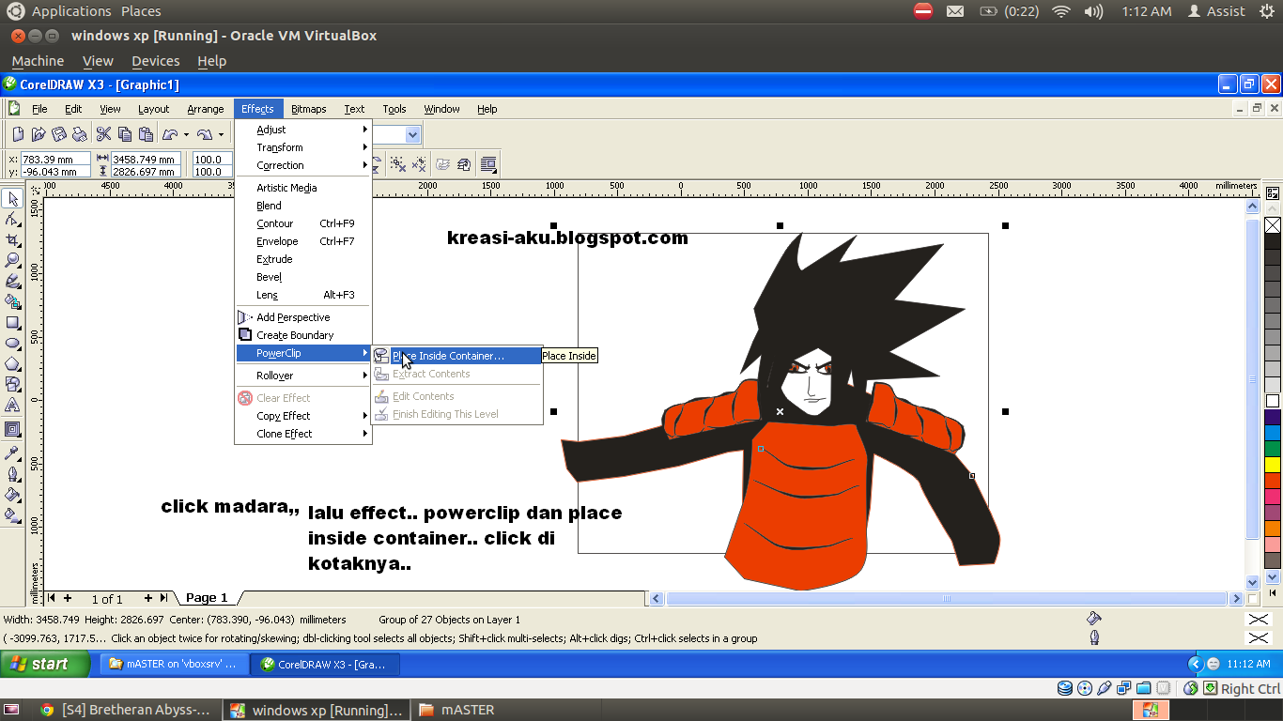Click the object width input field

tap(146, 160)
